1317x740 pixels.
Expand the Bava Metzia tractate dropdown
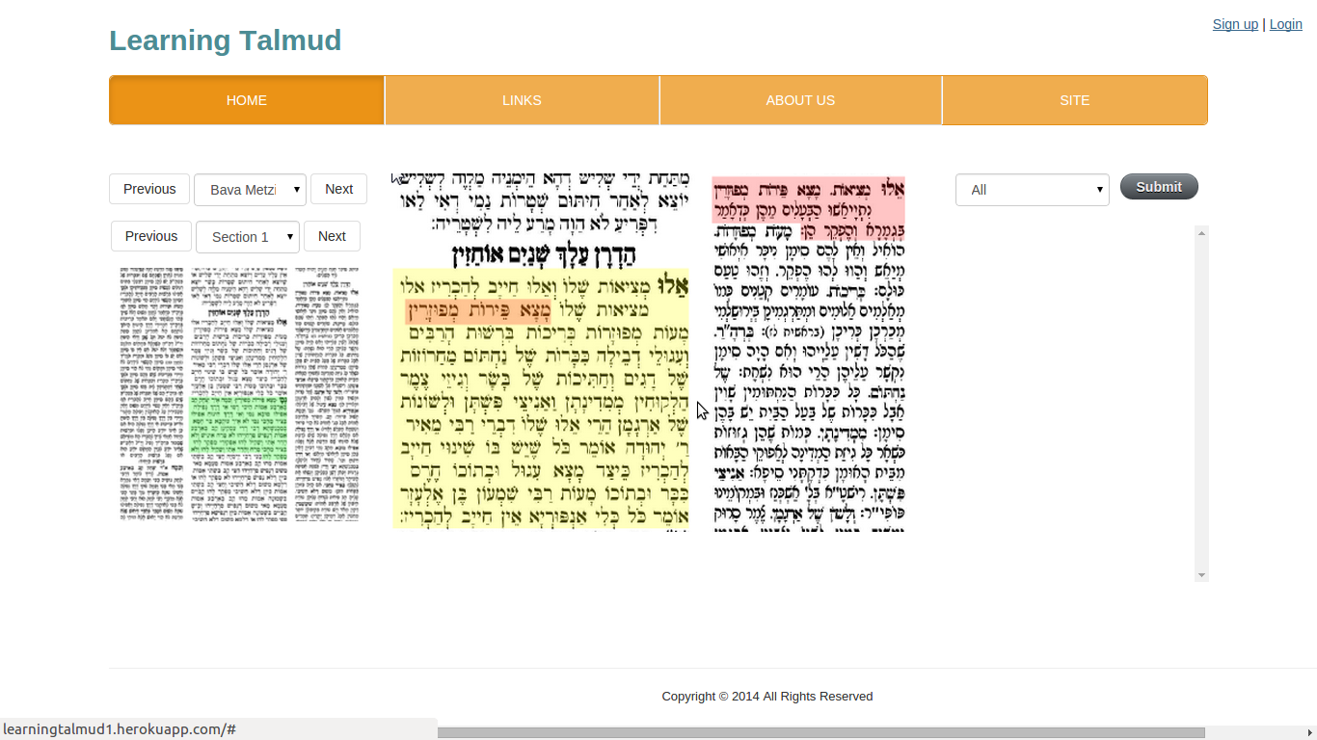point(251,190)
